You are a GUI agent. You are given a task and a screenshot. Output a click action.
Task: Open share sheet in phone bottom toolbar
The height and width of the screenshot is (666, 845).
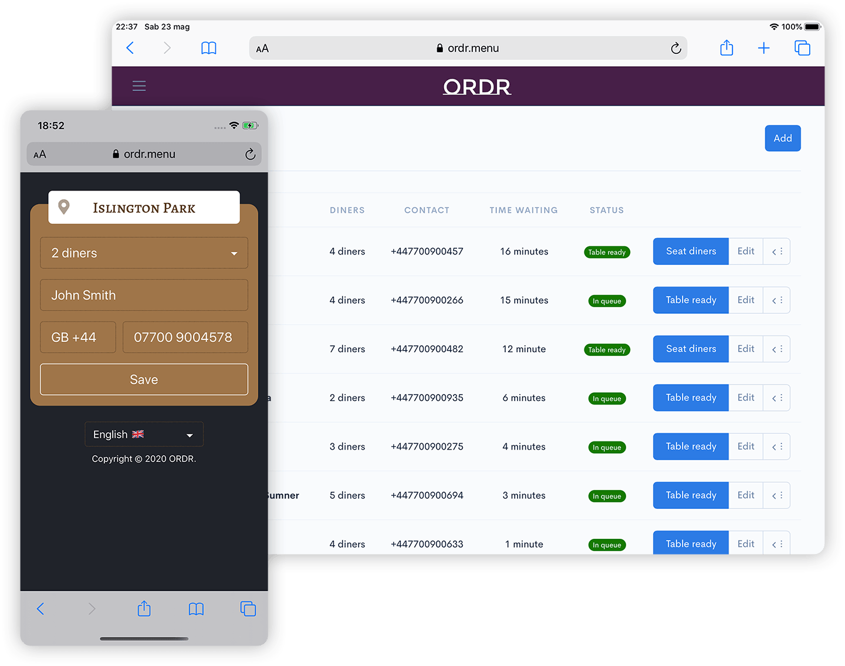coord(144,609)
